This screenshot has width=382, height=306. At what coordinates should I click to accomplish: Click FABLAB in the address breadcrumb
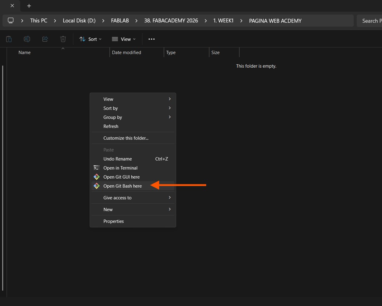coord(120,21)
